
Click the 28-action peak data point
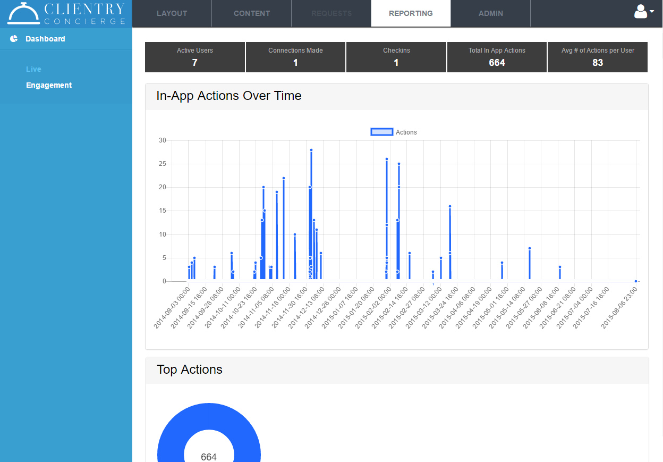coord(311,150)
